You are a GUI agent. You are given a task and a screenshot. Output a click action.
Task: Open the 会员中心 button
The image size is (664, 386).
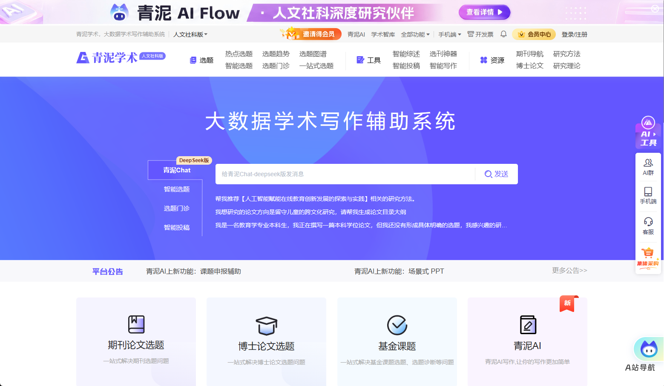tap(534, 34)
